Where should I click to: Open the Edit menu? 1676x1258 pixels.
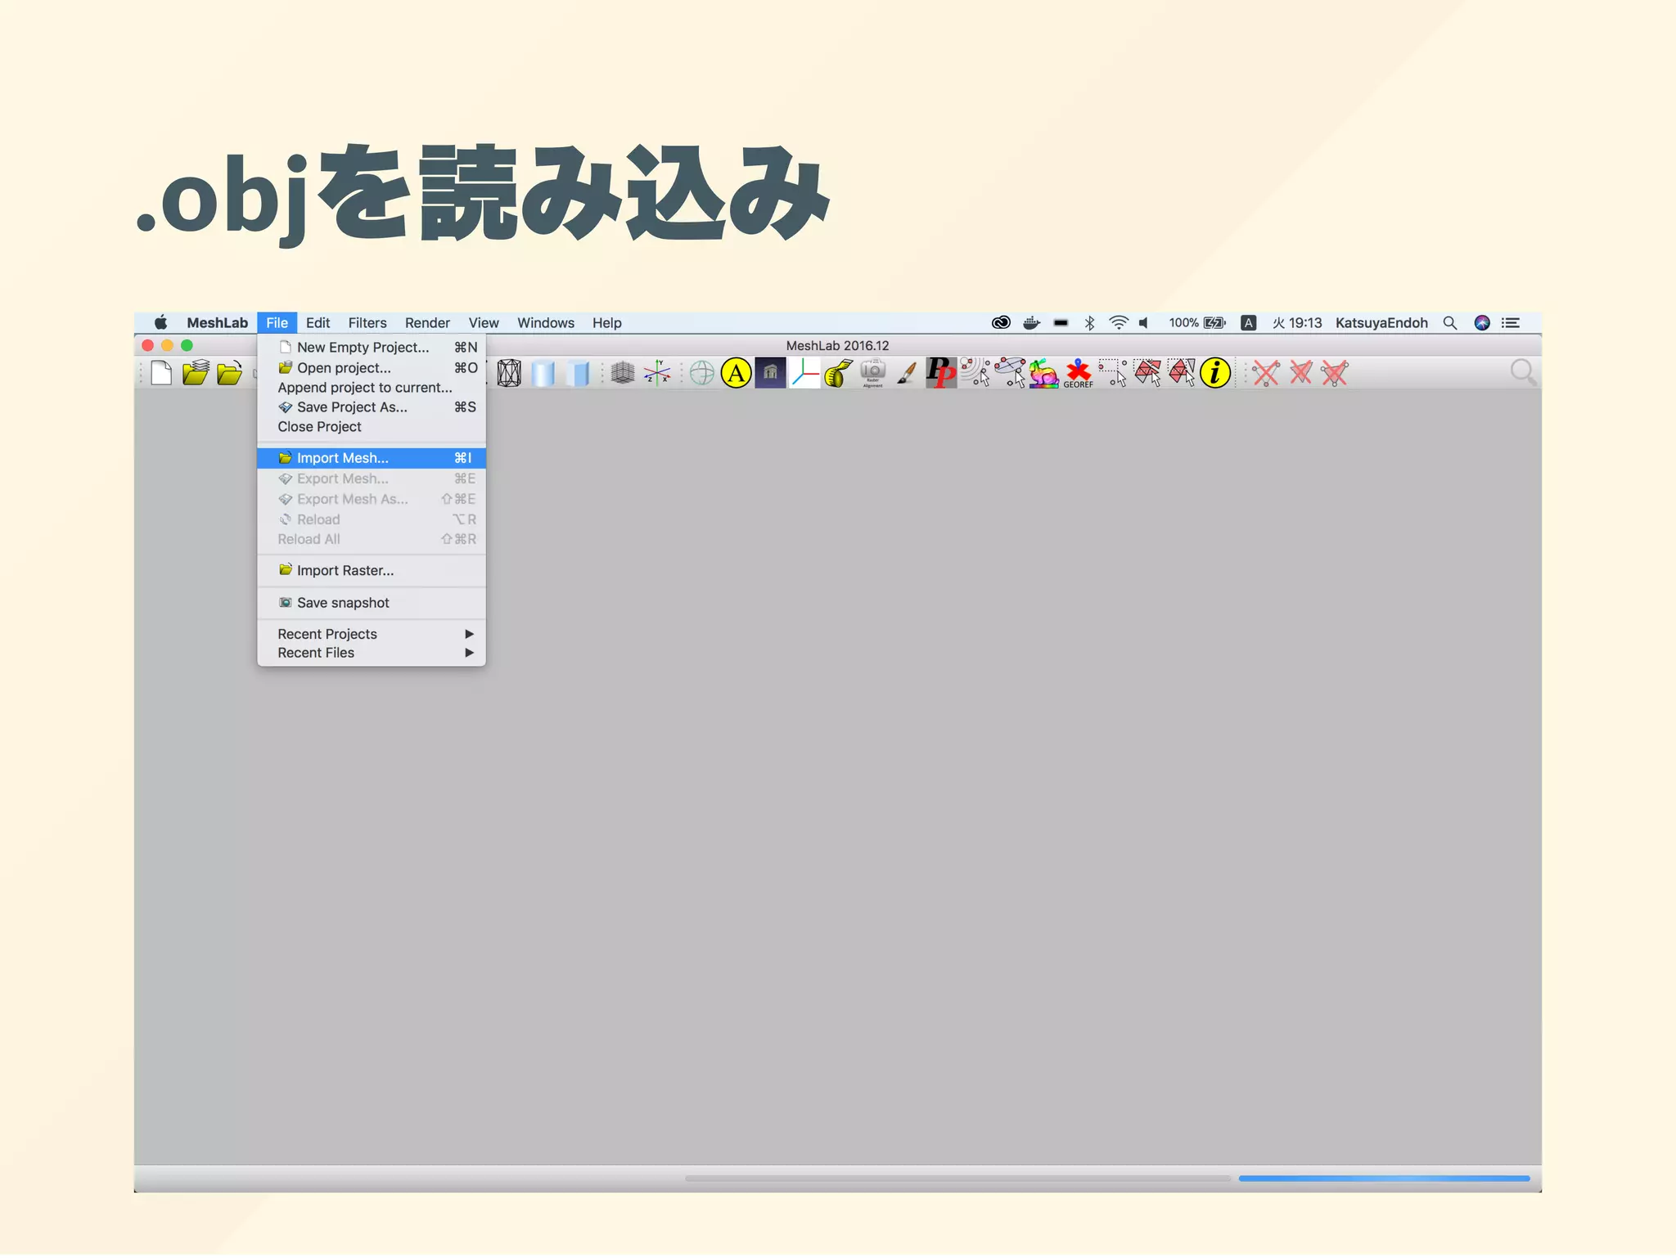coord(318,323)
